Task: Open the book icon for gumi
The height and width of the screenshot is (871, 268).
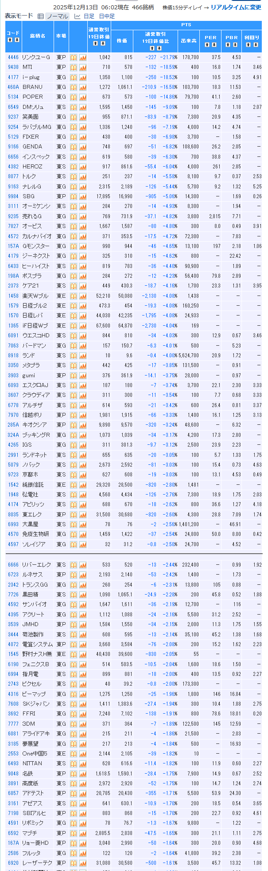Action: 74,376
